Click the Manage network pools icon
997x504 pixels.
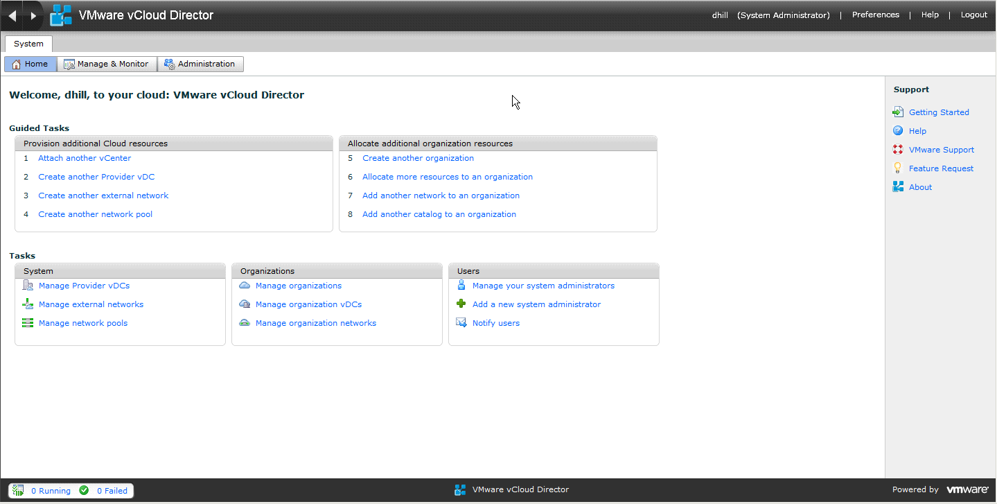28,323
